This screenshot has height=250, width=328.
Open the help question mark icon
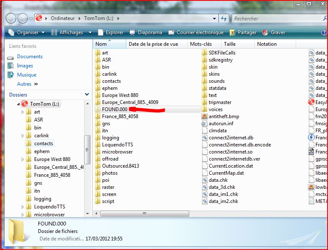click(324, 32)
